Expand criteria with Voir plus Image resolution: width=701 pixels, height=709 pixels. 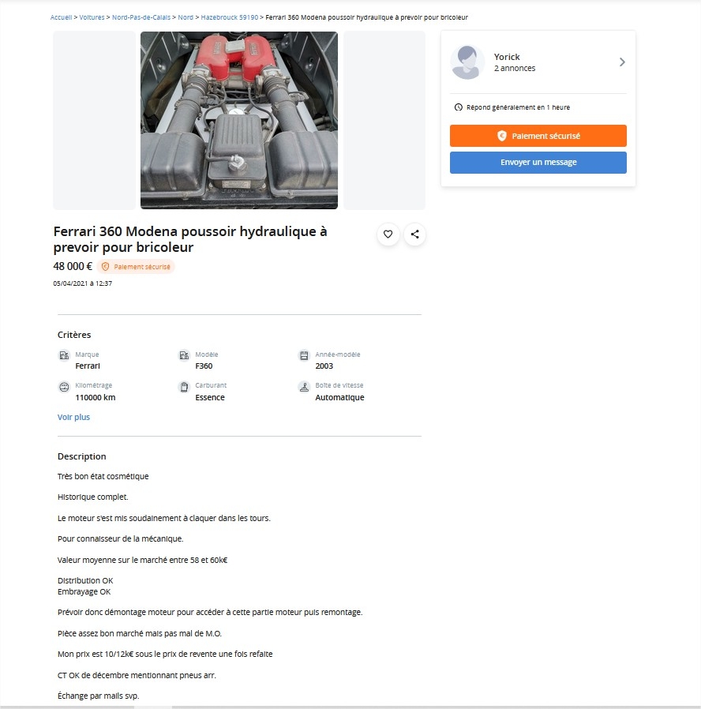[x=73, y=417]
